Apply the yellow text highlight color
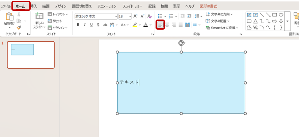299x137 pixels. [135, 25]
